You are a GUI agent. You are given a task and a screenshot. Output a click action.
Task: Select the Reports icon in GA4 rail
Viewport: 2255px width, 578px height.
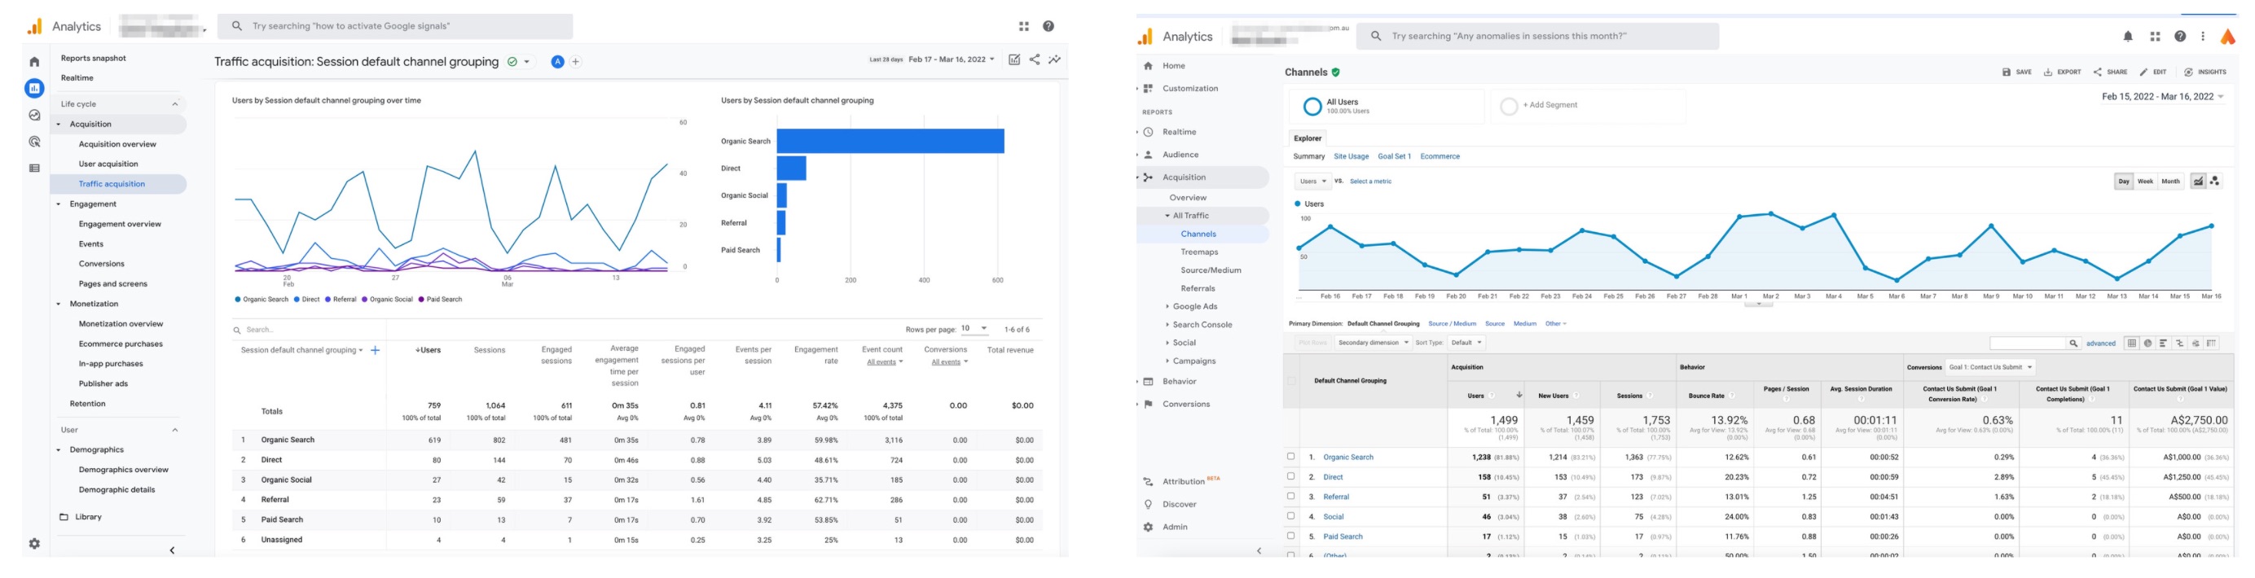tap(34, 88)
